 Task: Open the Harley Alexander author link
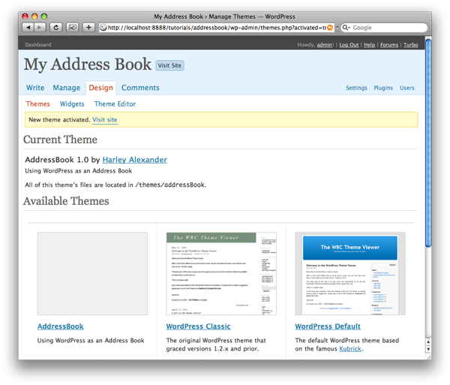click(134, 160)
